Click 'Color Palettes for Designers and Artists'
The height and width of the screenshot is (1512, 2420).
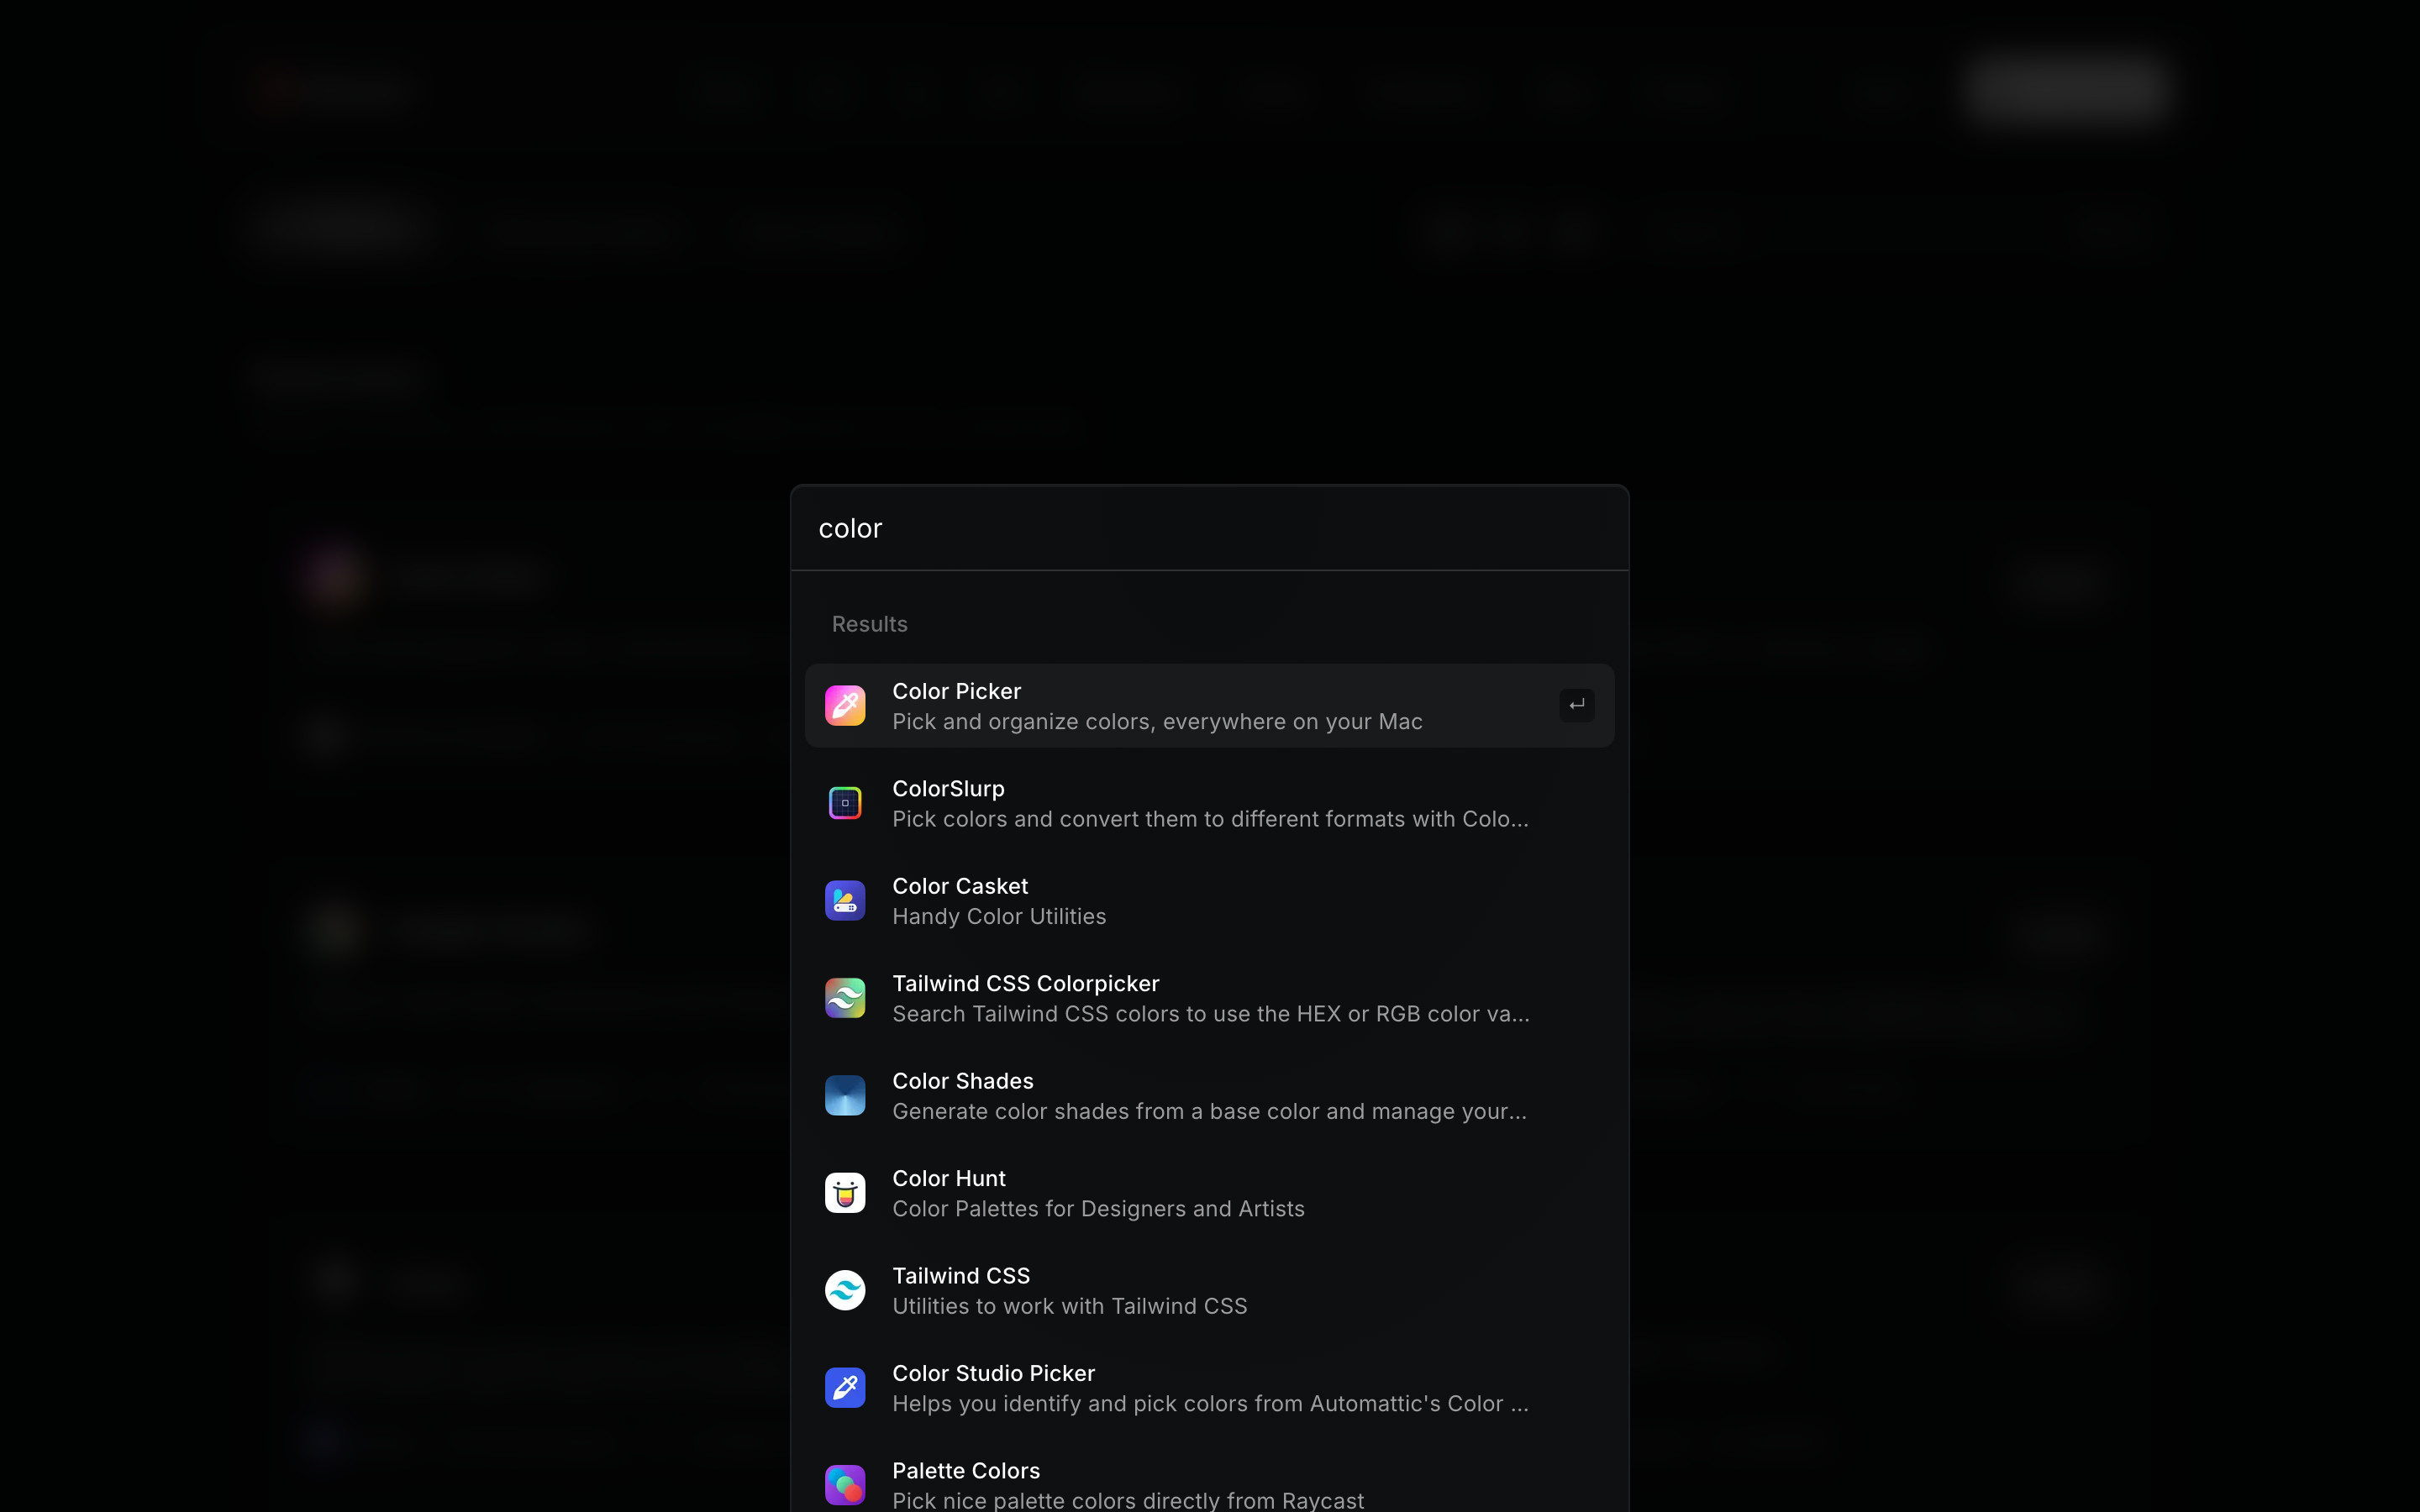pyautogui.click(x=1098, y=1209)
